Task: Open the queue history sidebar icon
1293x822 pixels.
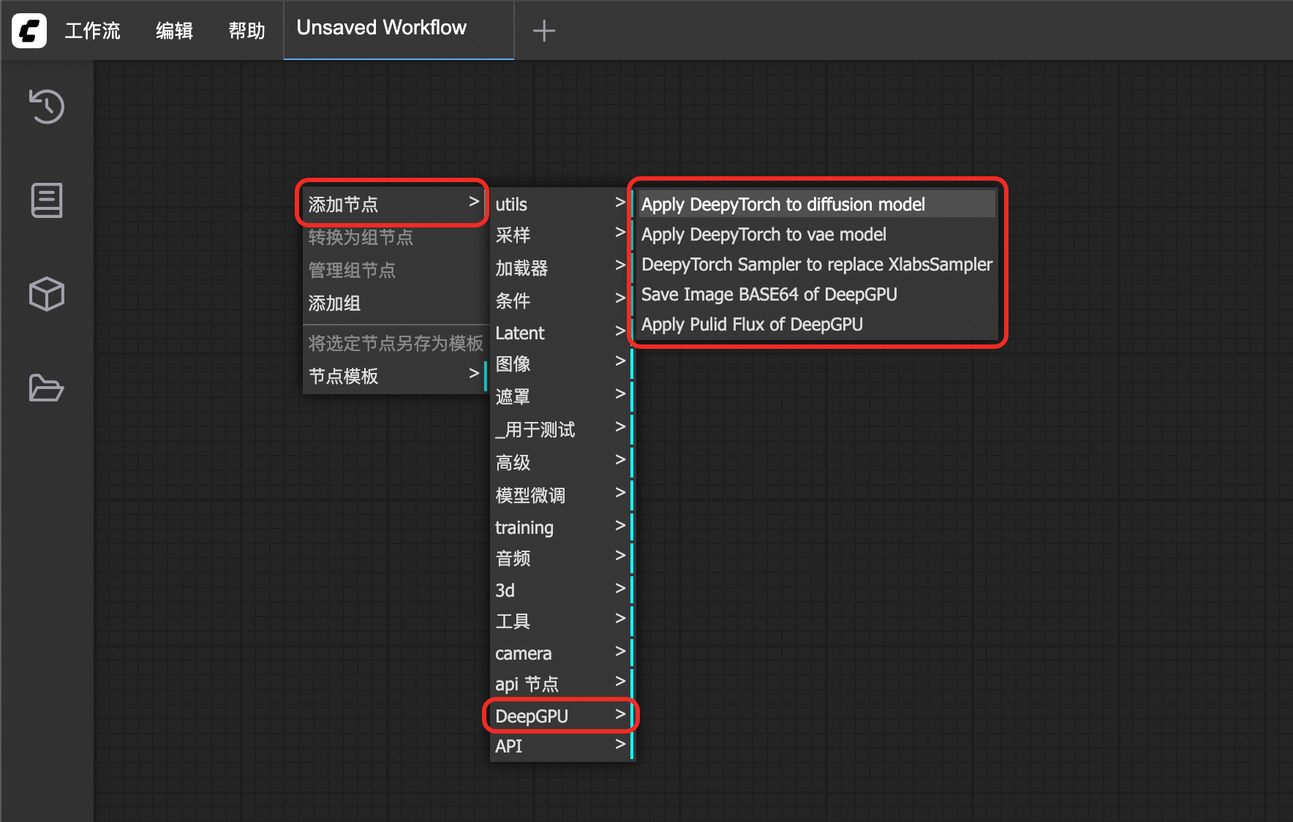Action: click(x=47, y=107)
